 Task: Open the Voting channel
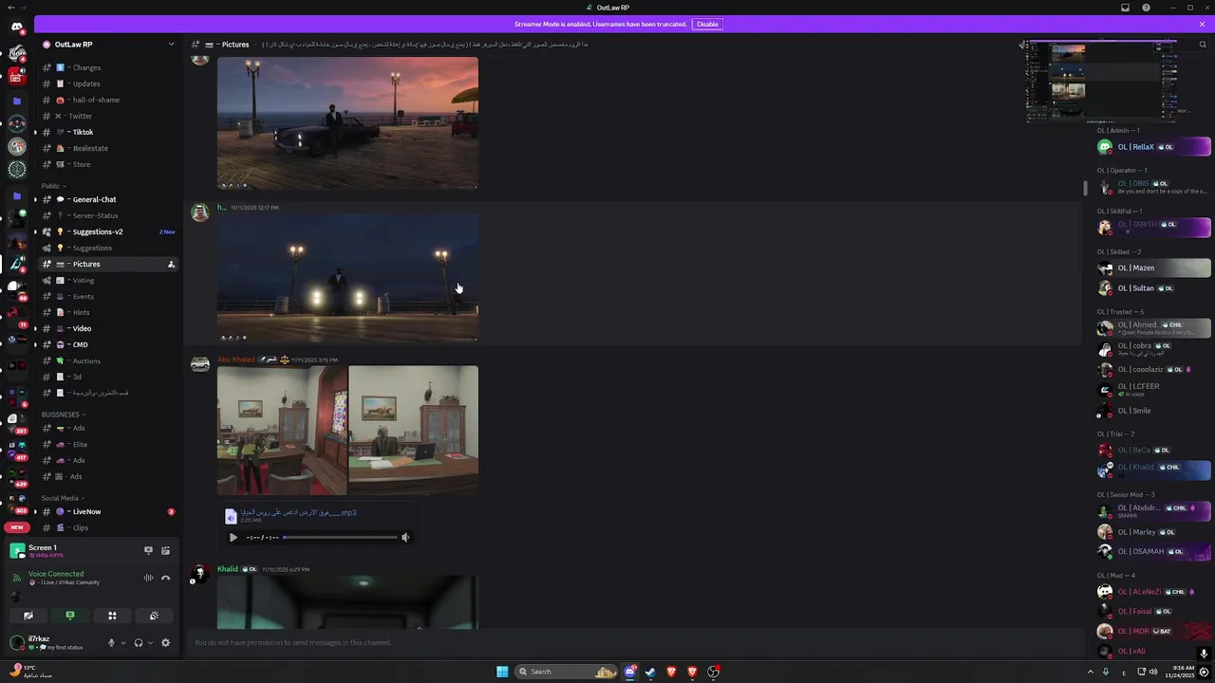click(x=107, y=280)
